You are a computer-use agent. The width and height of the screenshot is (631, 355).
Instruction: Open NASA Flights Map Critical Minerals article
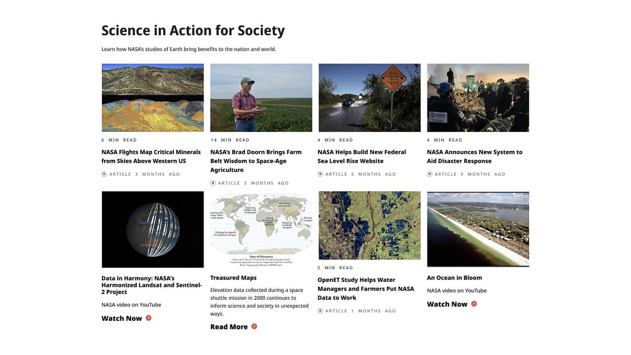[151, 157]
